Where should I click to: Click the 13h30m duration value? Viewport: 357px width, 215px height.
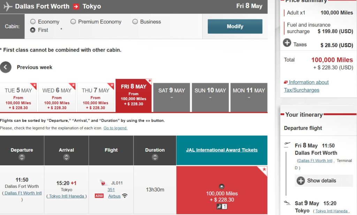pos(155,190)
